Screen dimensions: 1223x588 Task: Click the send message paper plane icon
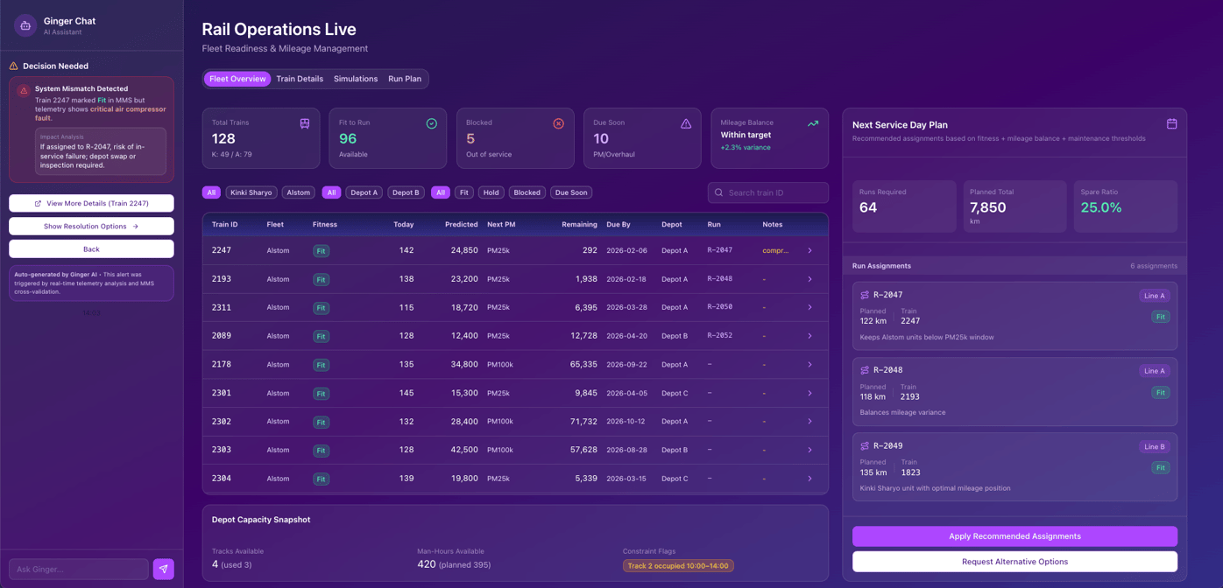click(164, 569)
